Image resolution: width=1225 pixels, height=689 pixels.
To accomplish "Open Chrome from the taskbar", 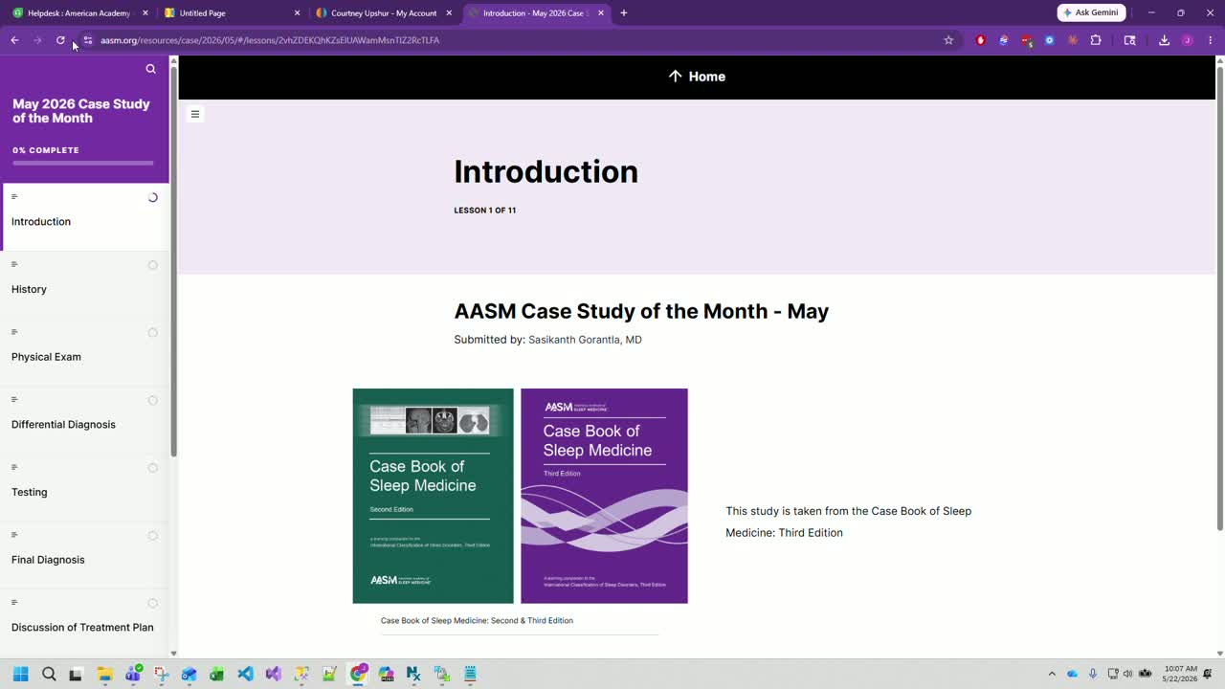I will click(x=358, y=674).
